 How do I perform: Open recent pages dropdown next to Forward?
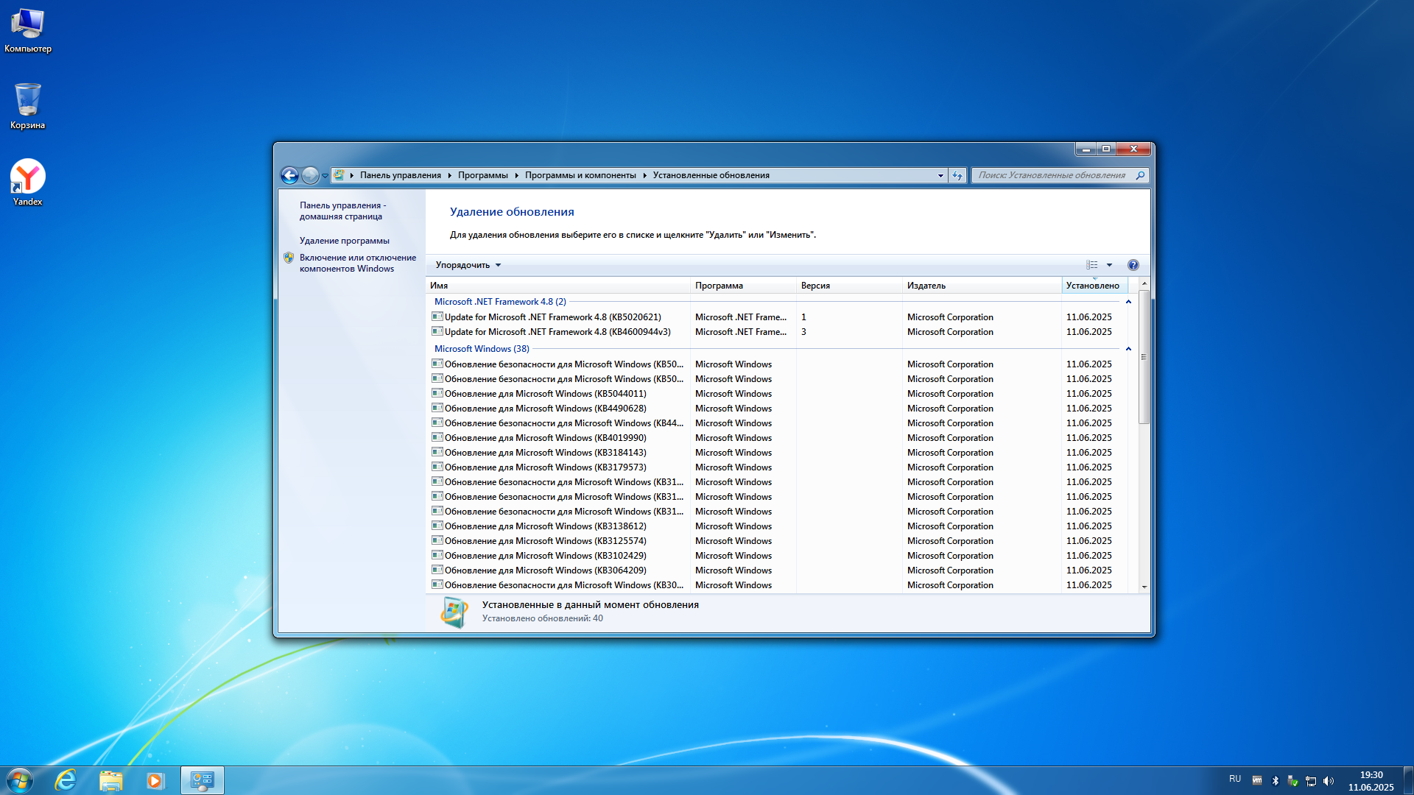325,176
